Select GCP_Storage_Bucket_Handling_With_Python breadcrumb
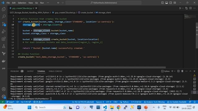198x111 pixels. click(29, 13)
